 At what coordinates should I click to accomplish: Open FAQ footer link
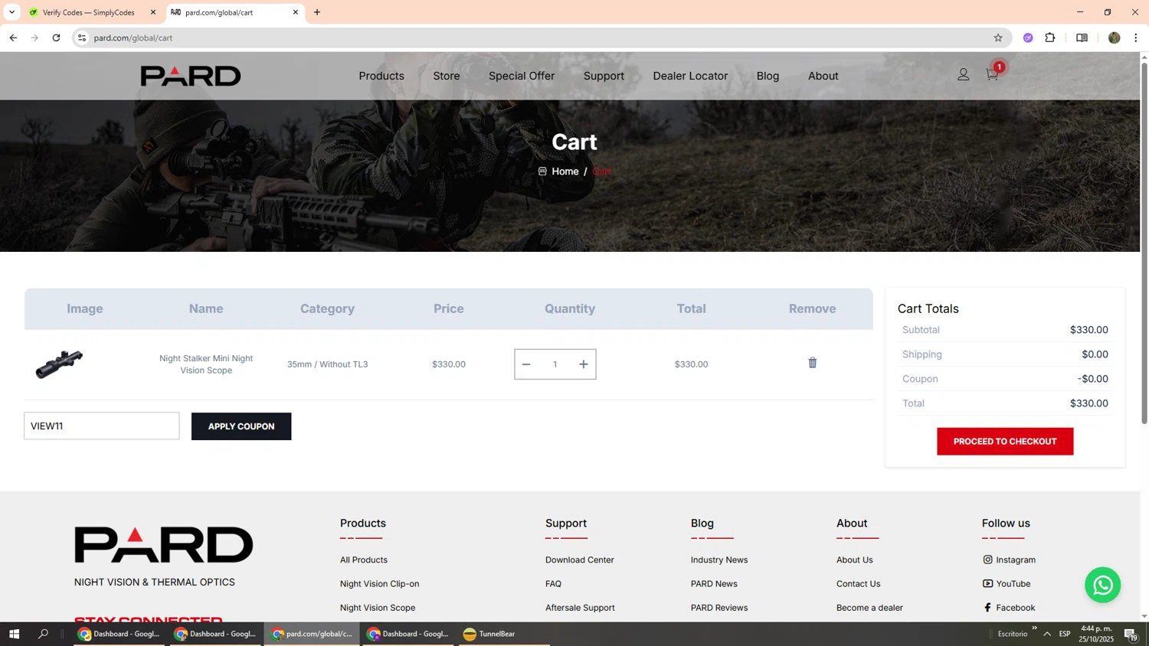tap(553, 583)
